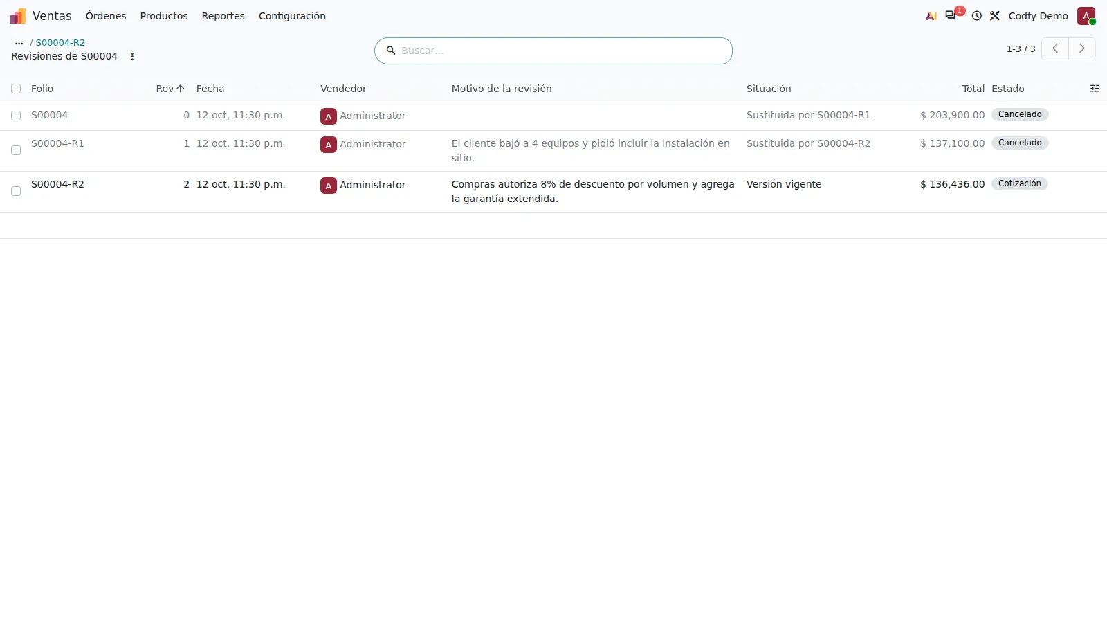Sort by the Fecha column header

click(x=210, y=89)
